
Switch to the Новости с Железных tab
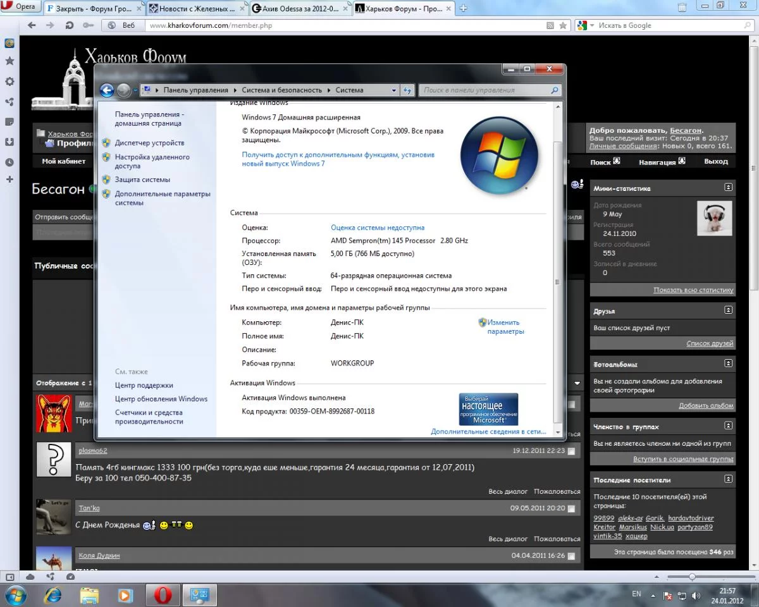click(x=196, y=8)
